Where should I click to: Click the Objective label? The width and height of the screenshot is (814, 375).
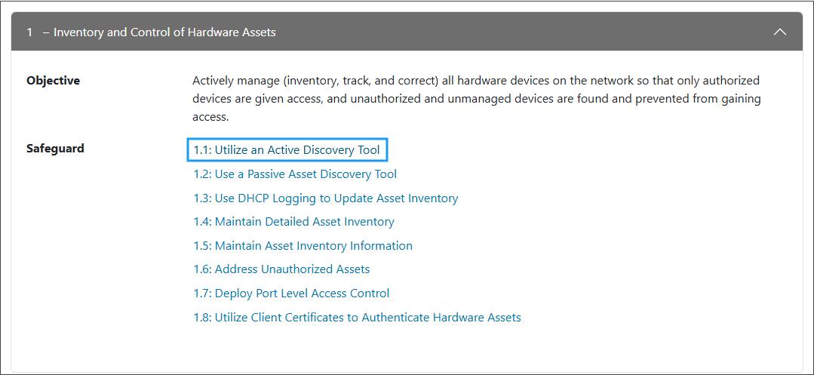53,81
